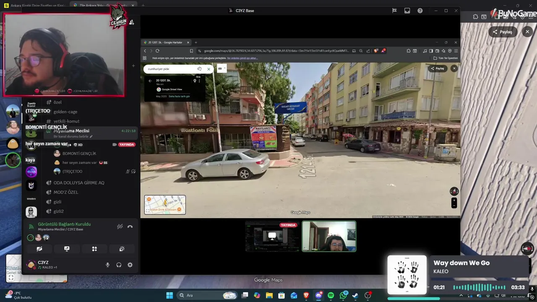Image resolution: width=537 pixels, height=302 pixels.
Task: Click the Way down We Go album art
Action: pos(407,275)
